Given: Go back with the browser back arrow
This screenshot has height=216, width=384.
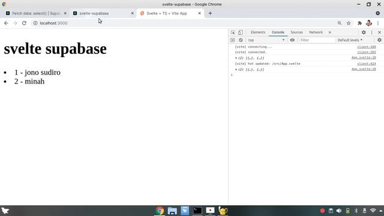Looking at the screenshot, I should (x=6, y=23).
